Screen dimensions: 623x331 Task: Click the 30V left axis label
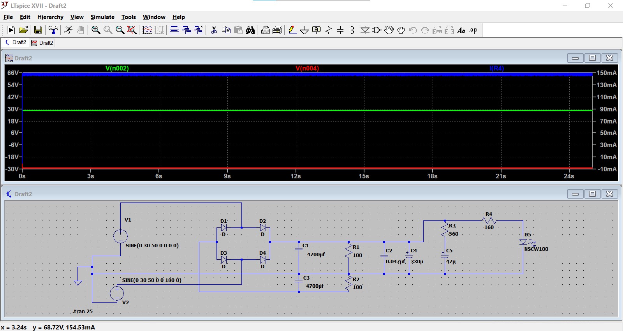(12, 109)
